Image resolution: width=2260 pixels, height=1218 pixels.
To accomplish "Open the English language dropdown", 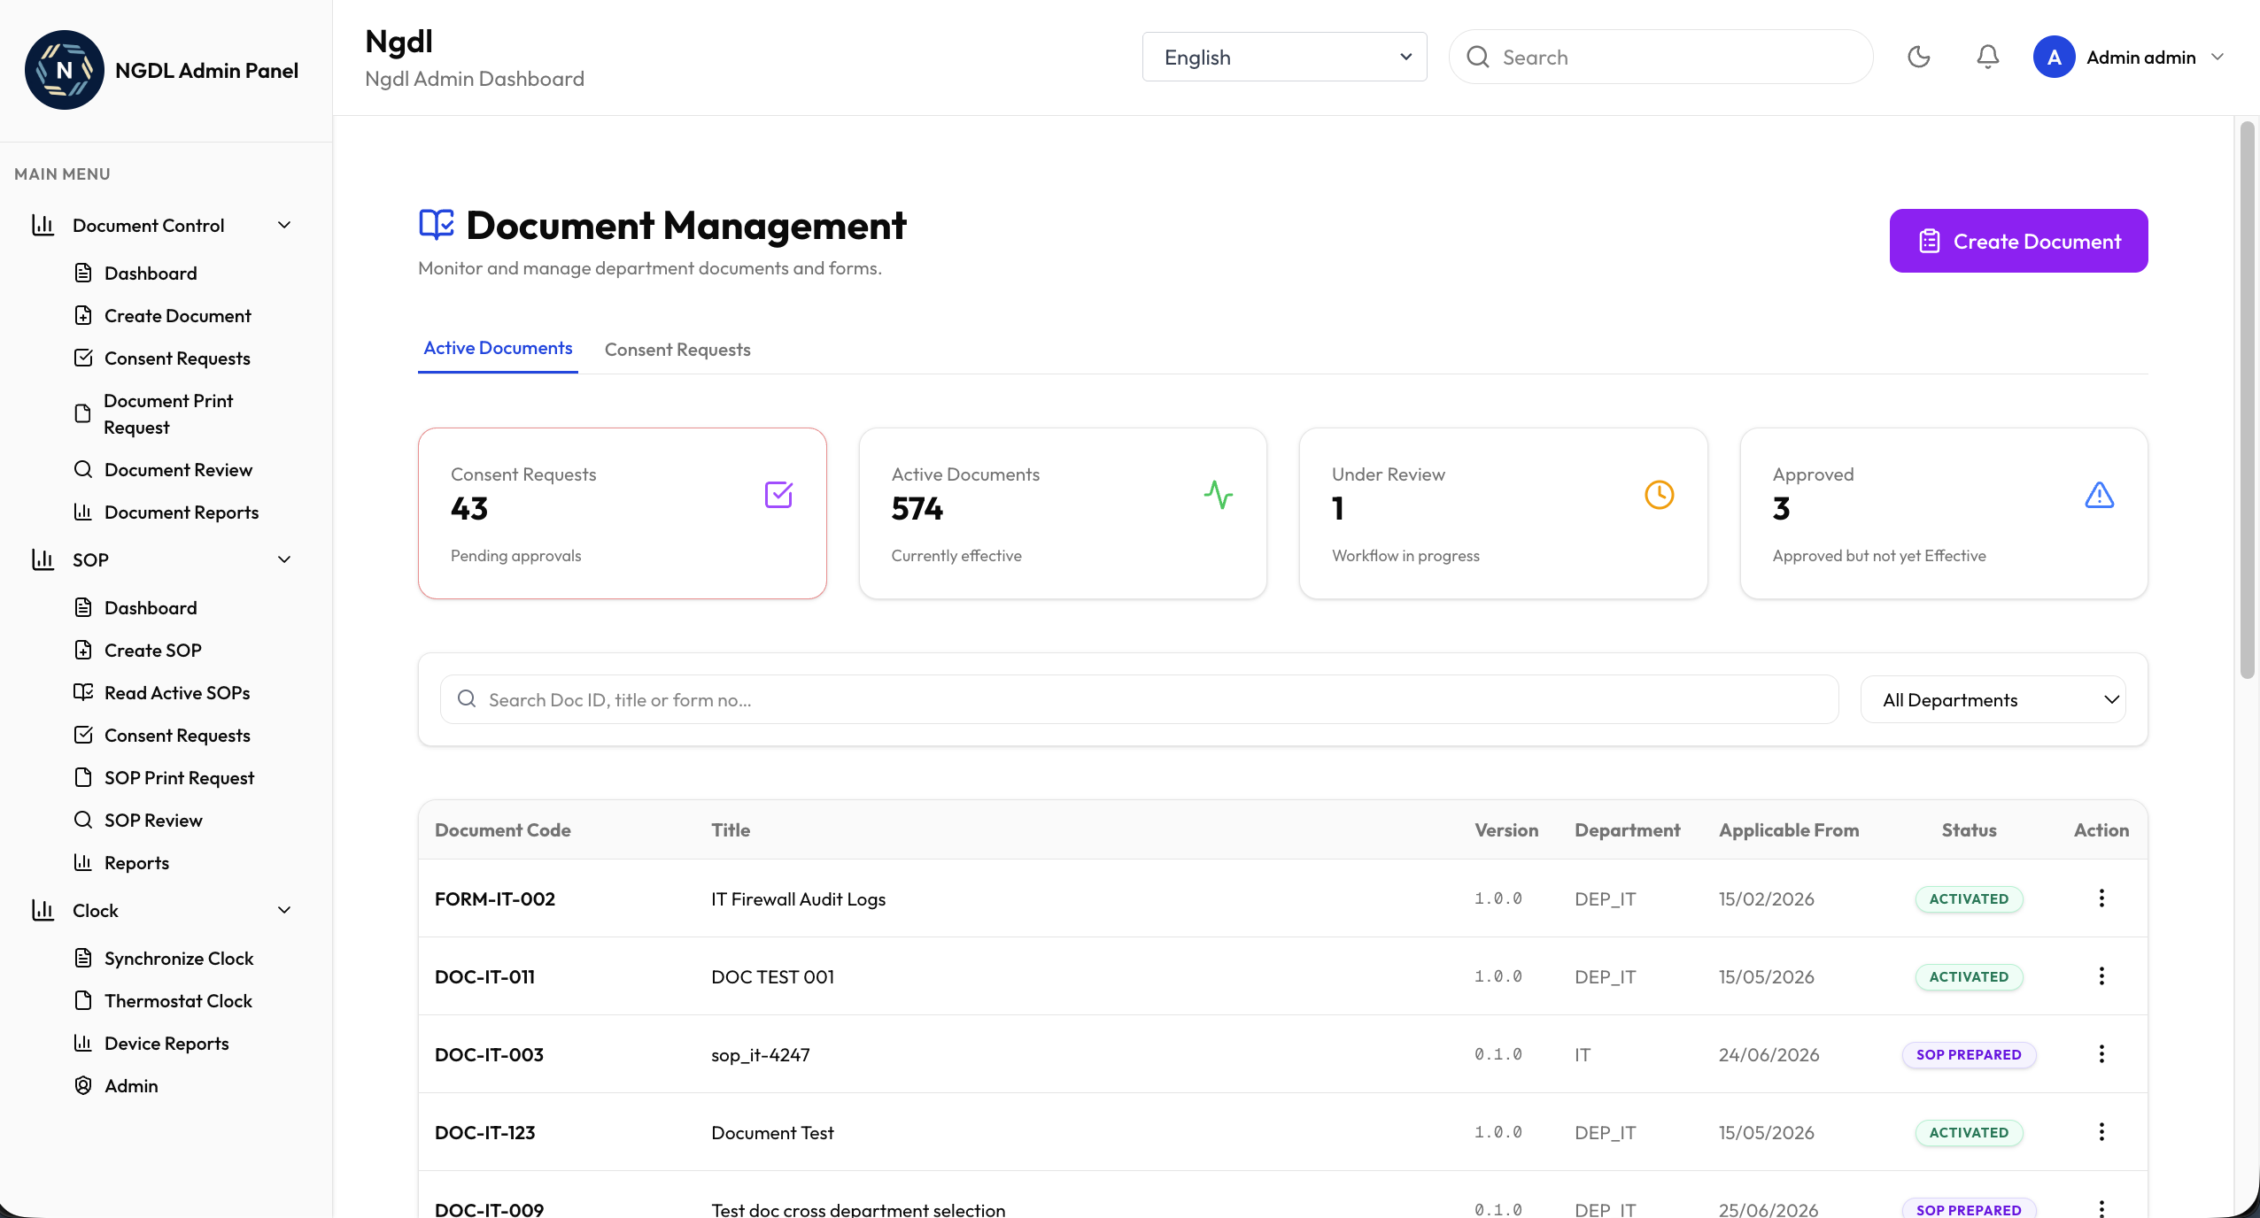I will pyautogui.click(x=1284, y=57).
